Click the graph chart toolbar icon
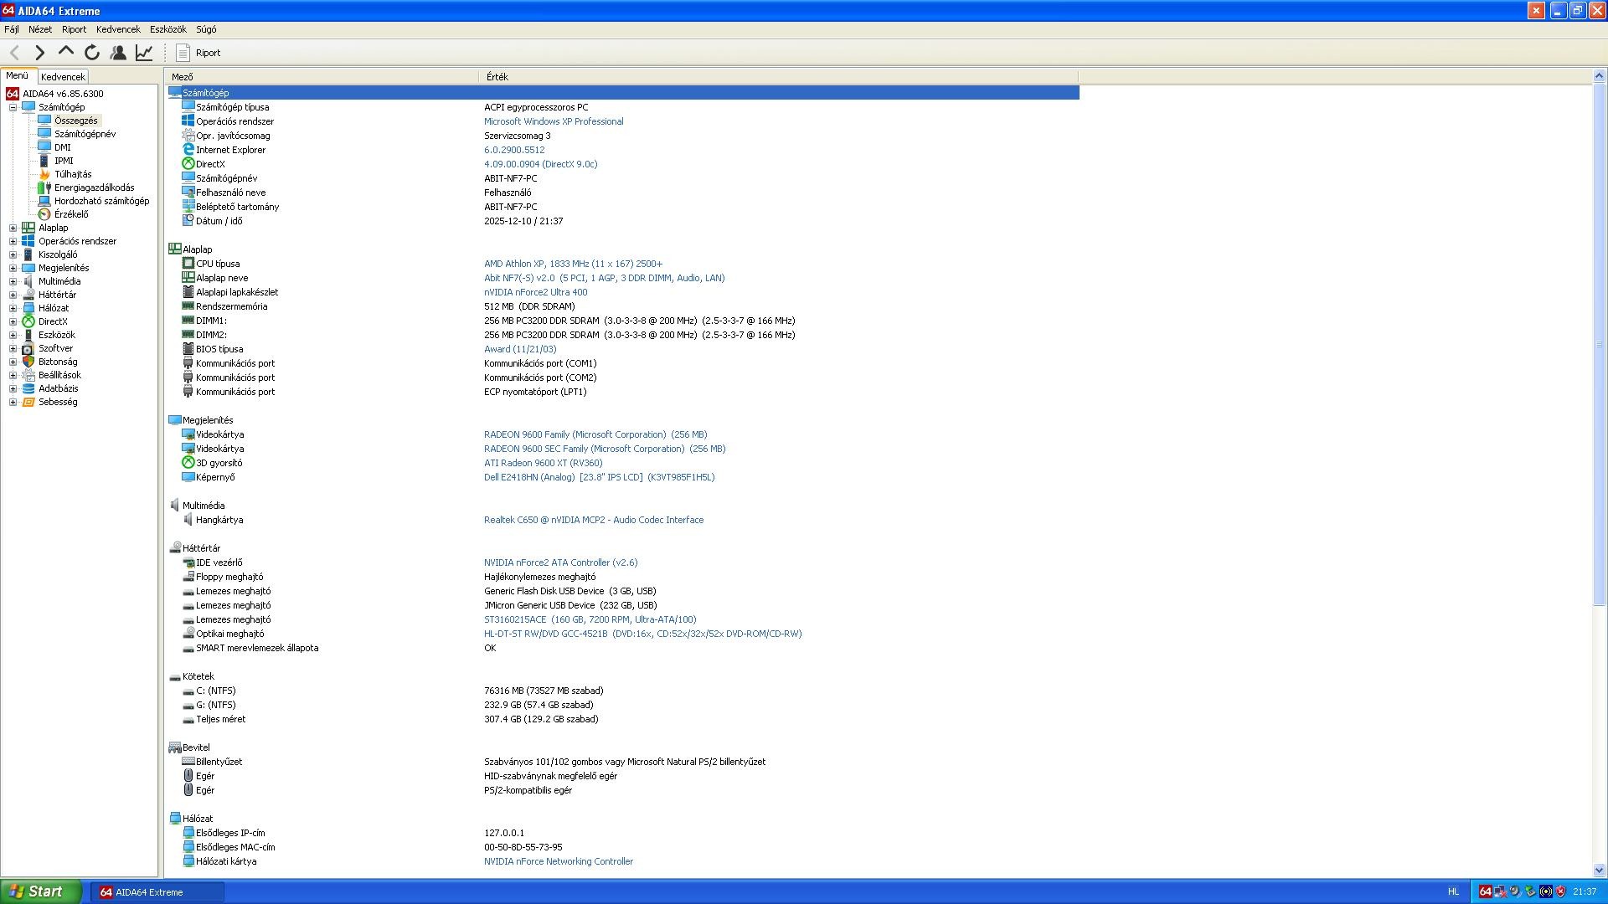Viewport: 1608px width, 904px height. (x=144, y=53)
